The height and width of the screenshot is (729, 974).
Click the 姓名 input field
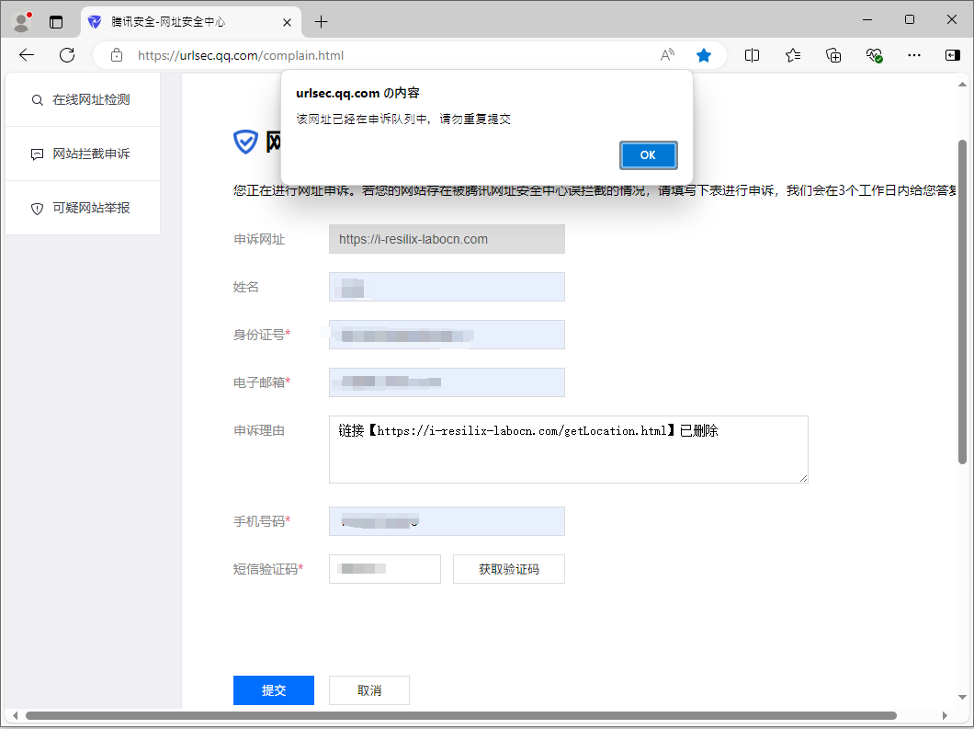point(447,287)
